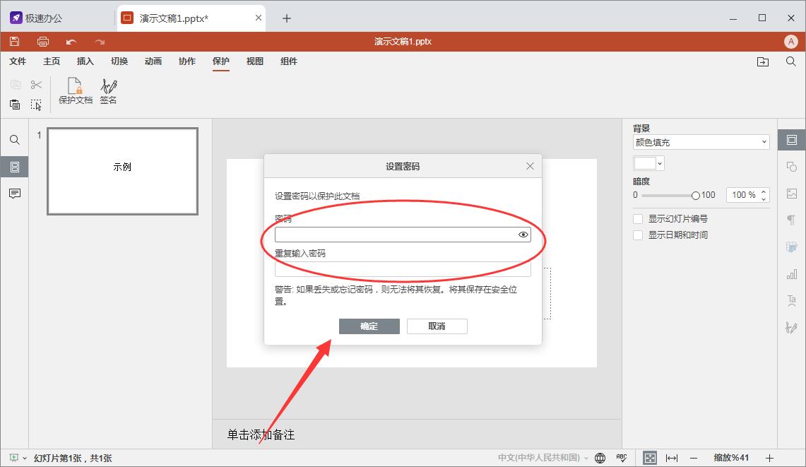
Task: Expand the slideshow start options dropdown
Action: [x=24, y=458]
